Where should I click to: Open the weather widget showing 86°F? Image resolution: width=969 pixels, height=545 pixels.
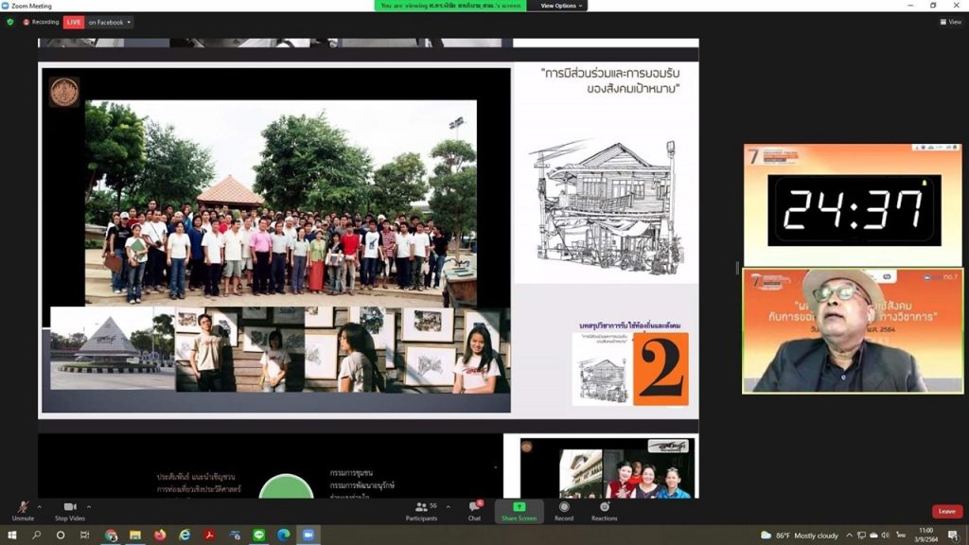[x=799, y=536]
